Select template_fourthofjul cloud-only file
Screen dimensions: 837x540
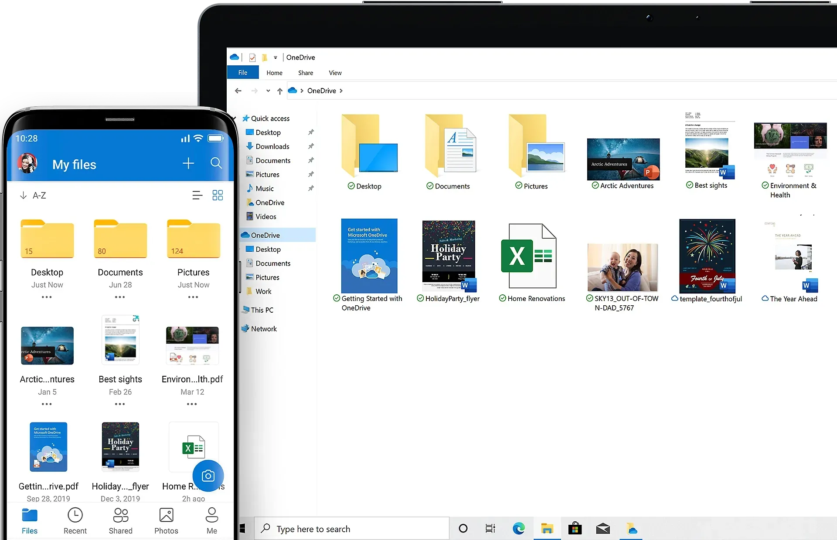(x=707, y=261)
